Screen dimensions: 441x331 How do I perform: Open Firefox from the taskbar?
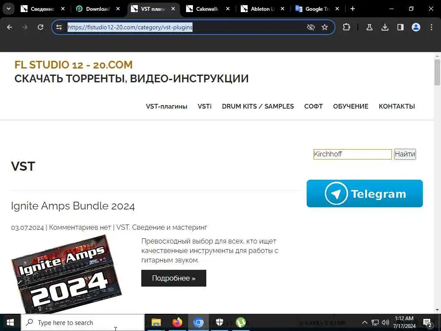[x=177, y=322]
